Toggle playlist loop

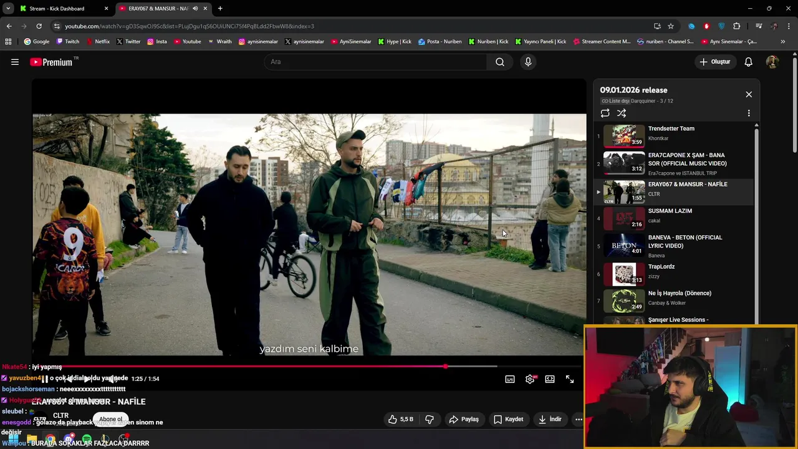[x=605, y=113]
